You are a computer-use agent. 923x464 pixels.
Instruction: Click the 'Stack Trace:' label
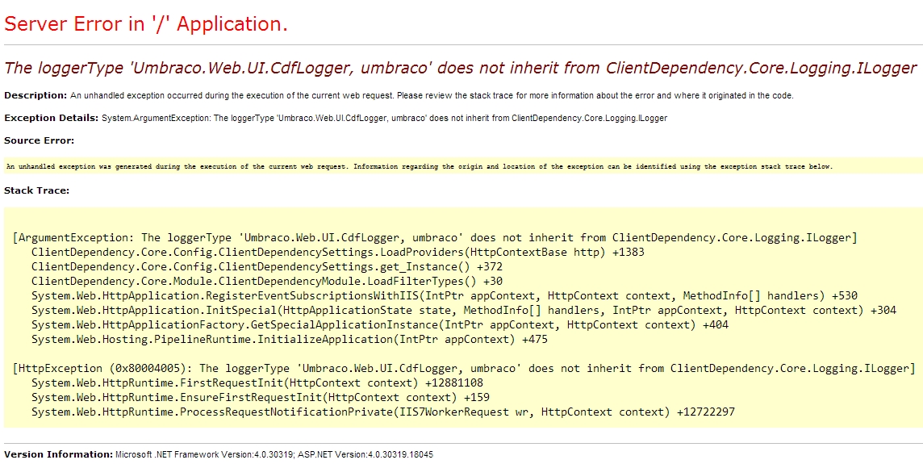coord(36,190)
